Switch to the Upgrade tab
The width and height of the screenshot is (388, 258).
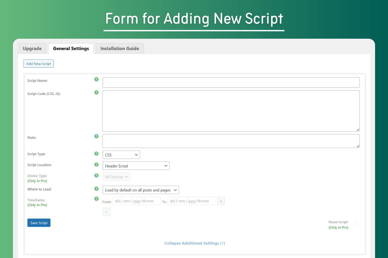coord(32,49)
